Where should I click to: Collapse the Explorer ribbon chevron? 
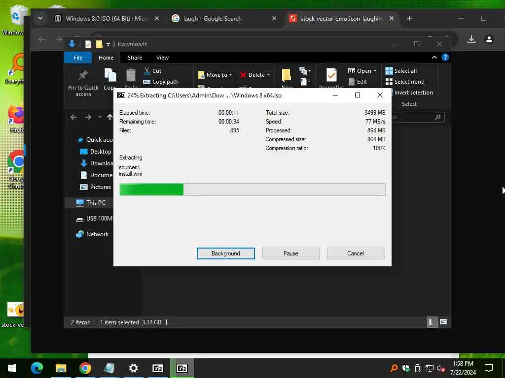pos(434,57)
